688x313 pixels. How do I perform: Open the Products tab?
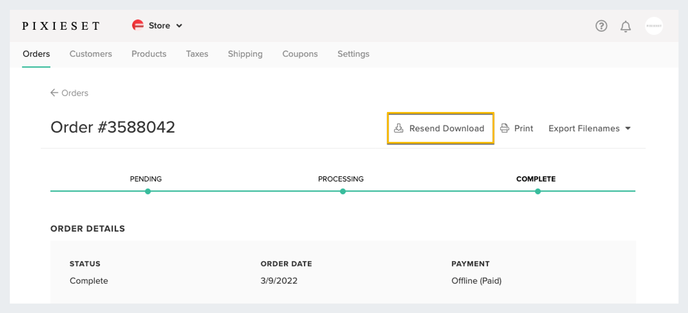click(149, 54)
